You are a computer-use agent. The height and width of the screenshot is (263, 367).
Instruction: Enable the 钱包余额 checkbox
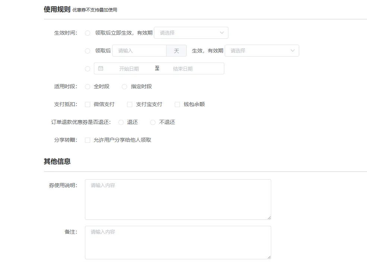tap(177, 104)
